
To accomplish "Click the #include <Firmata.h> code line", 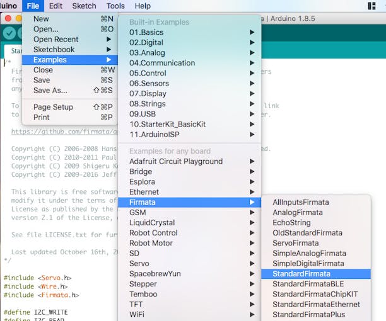I will click(41, 295).
